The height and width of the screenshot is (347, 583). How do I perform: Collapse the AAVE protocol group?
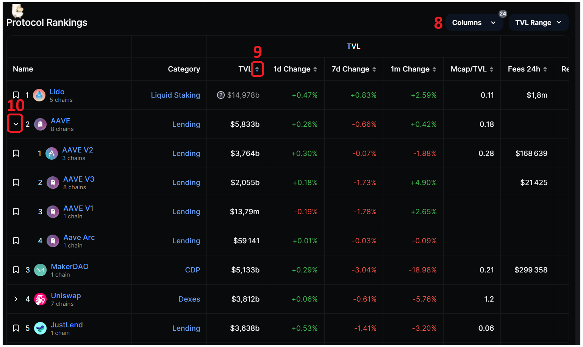pos(16,124)
